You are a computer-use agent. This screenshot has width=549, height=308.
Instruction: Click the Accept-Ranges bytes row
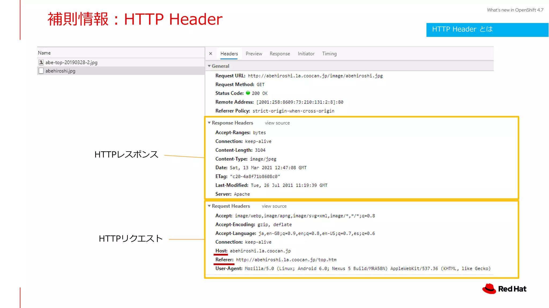click(x=240, y=133)
